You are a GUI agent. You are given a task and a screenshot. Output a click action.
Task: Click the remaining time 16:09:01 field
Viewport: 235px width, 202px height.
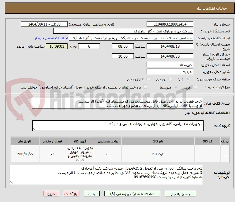click(57, 46)
